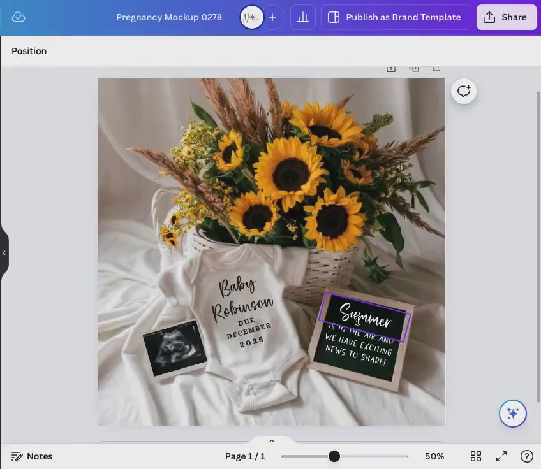Viewport: 541px width, 469px height.
Task: Click the Share button
Action: pos(507,17)
